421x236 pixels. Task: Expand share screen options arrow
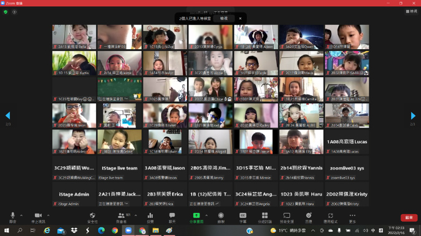click(206, 215)
